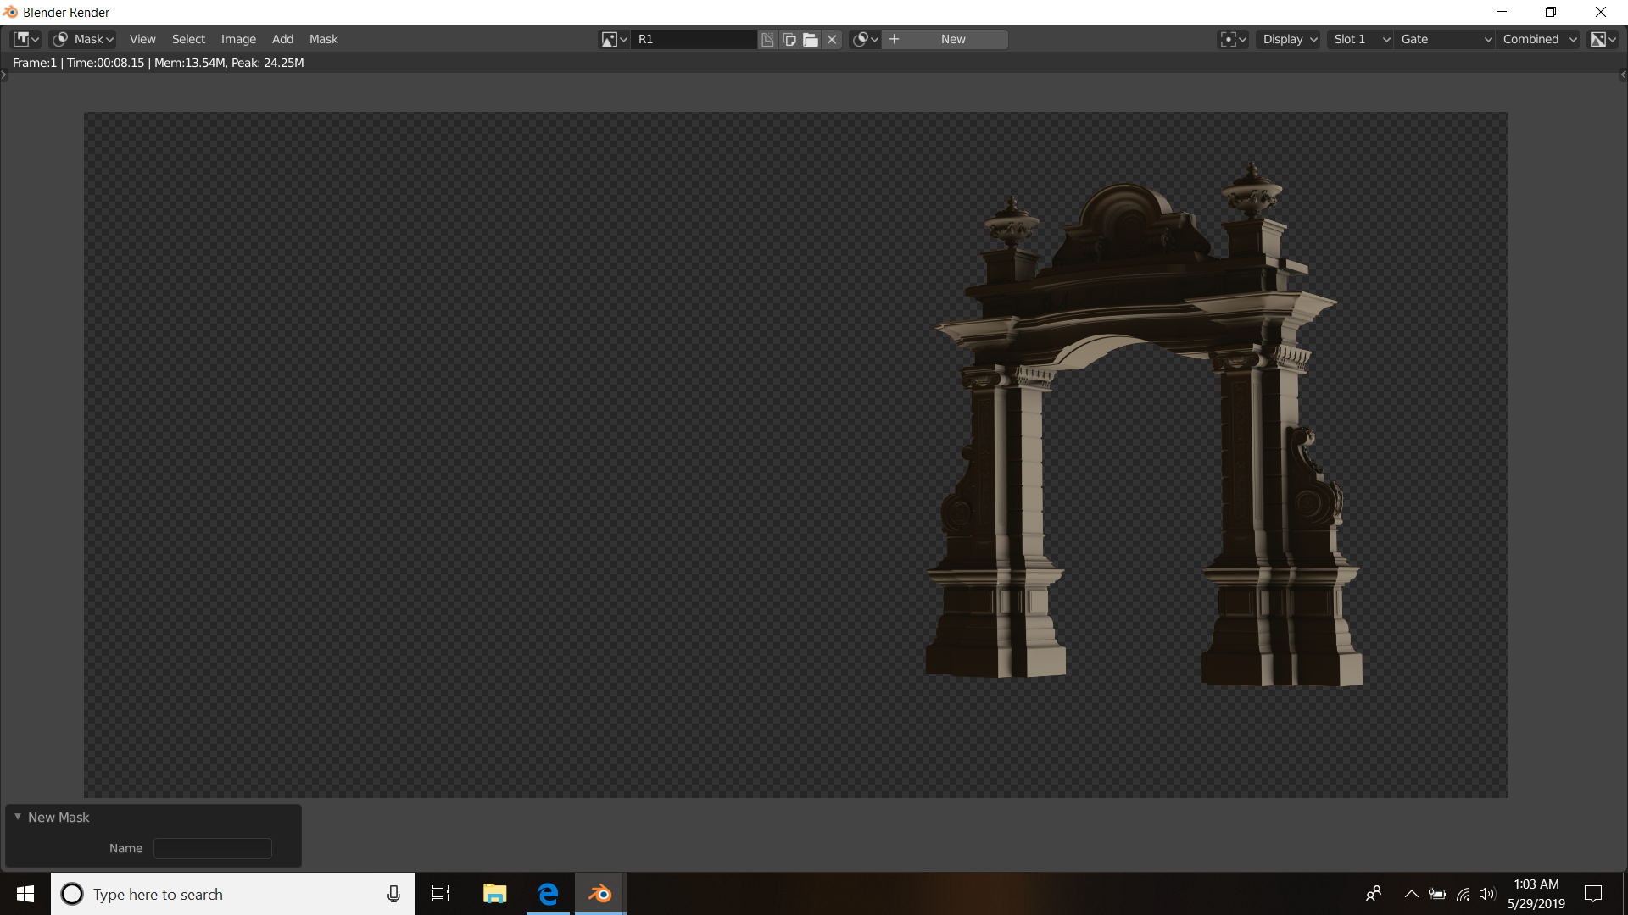
Task: Click the open image folder icon
Action: click(x=811, y=39)
